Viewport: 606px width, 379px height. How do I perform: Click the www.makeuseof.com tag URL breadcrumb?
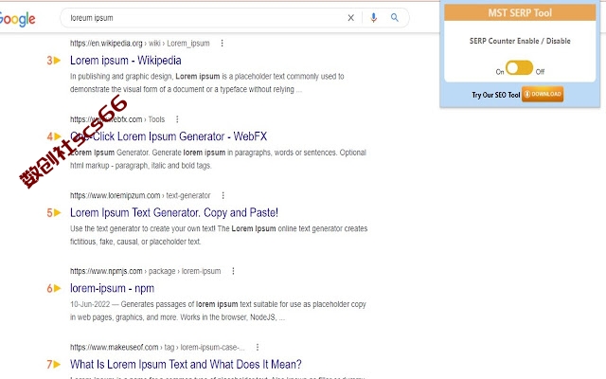click(x=157, y=347)
